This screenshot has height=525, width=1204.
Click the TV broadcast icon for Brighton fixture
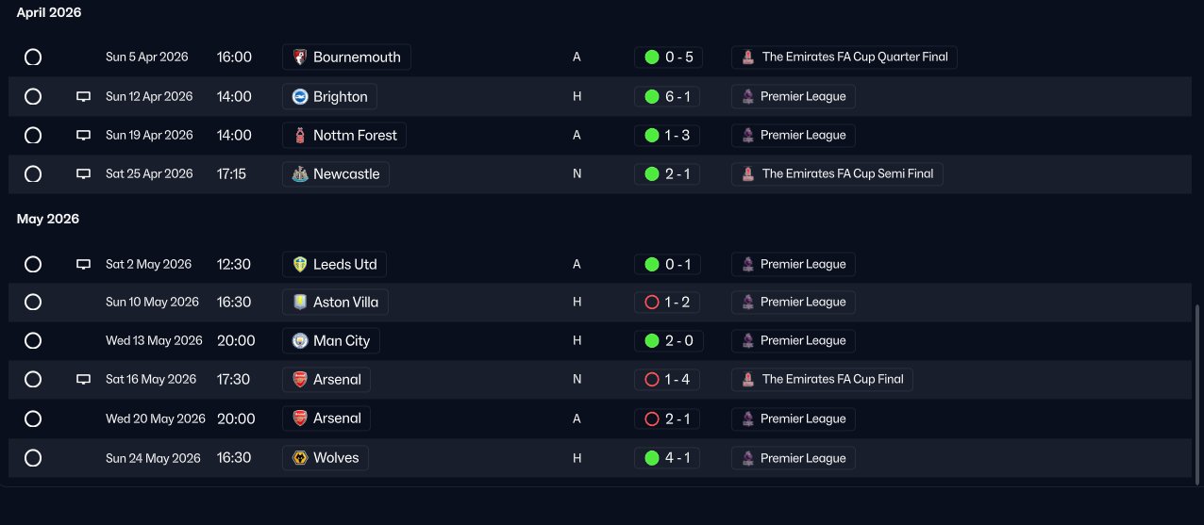click(x=83, y=96)
